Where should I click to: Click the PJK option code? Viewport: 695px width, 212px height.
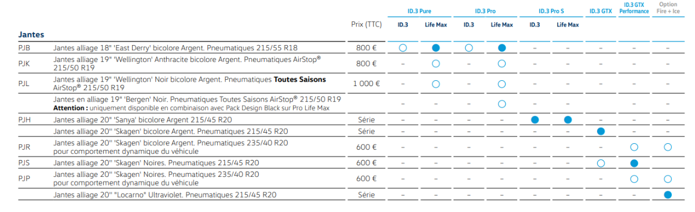24,64
